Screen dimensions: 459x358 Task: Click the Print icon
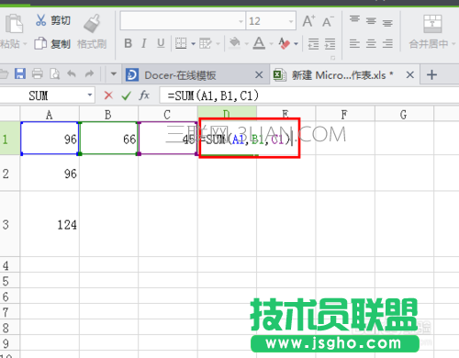pyautogui.click(x=38, y=73)
